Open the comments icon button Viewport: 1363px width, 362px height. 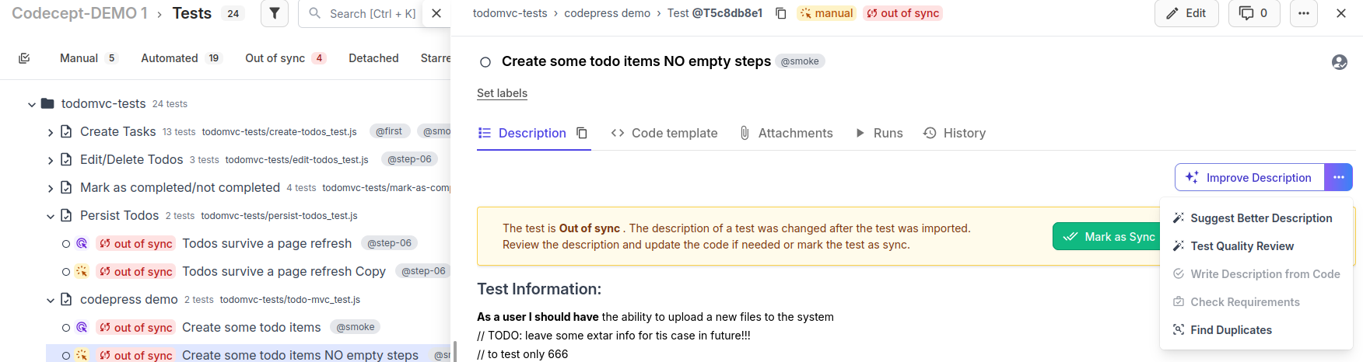point(1253,13)
